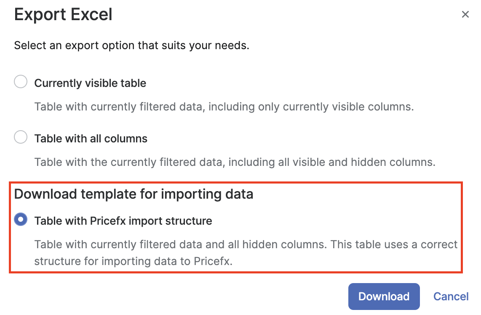The width and height of the screenshot is (481, 315).
Task: Cancel the Excel export
Action: (x=451, y=297)
